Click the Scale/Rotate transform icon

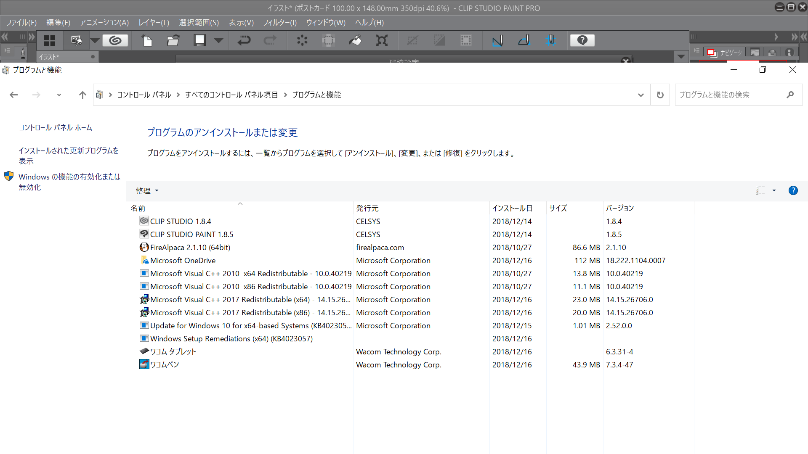pyautogui.click(x=382, y=40)
